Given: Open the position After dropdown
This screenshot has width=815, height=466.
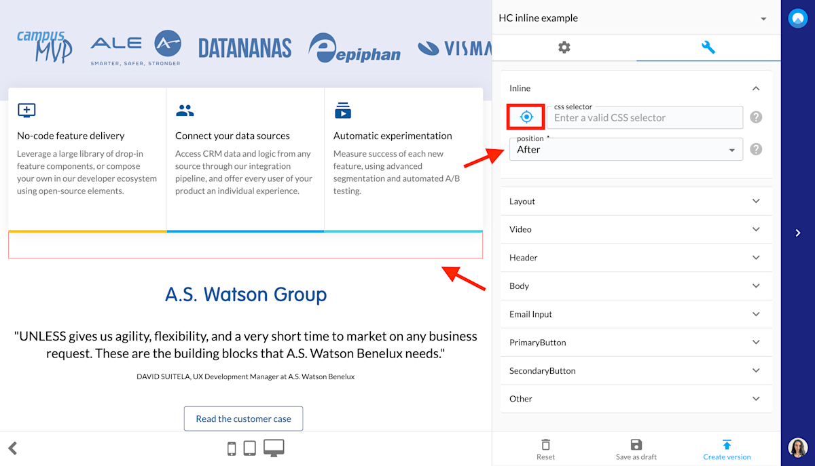Looking at the screenshot, I should (626, 149).
